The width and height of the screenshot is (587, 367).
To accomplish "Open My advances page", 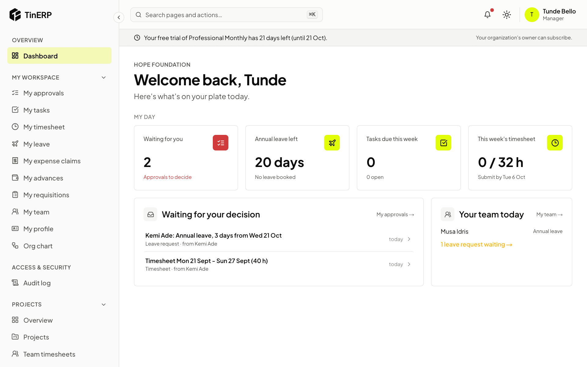I will coord(59,178).
